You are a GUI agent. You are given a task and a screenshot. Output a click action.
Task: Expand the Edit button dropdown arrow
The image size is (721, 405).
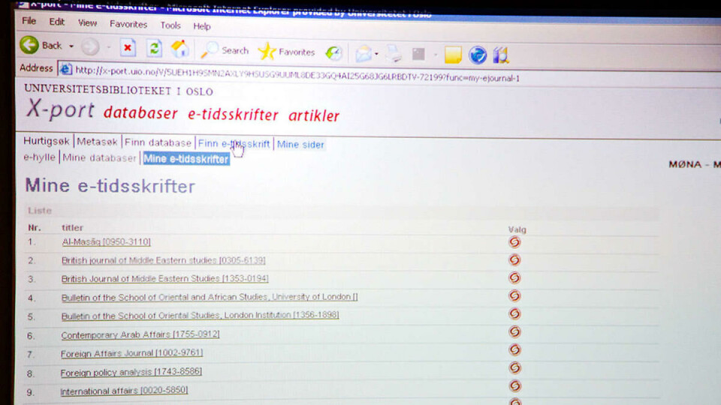(435, 55)
